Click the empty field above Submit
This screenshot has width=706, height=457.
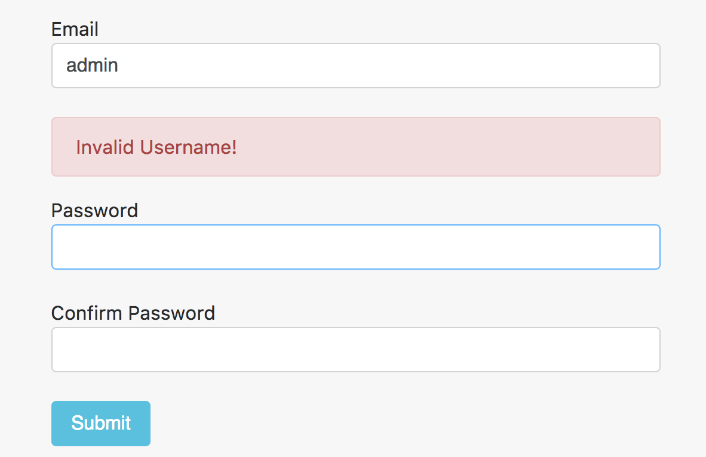click(355, 350)
